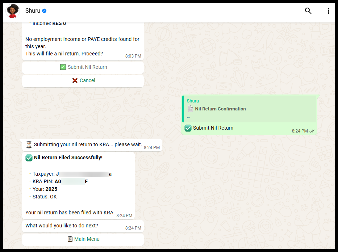338x252 pixels.
Task: Open the quoted Nil Return Confirmation message
Action: point(249,109)
